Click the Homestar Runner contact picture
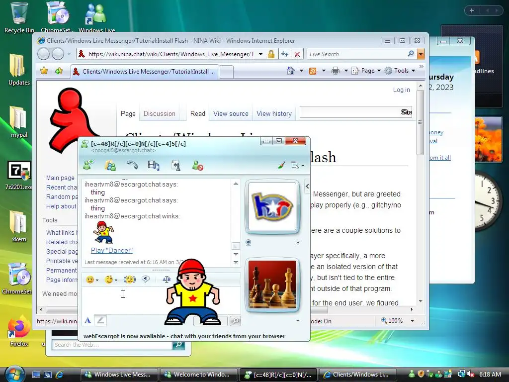 pyautogui.click(x=272, y=206)
